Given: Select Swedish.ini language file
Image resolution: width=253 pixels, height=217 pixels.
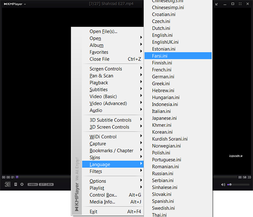Looking at the screenshot, I should (x=178, y=208).
